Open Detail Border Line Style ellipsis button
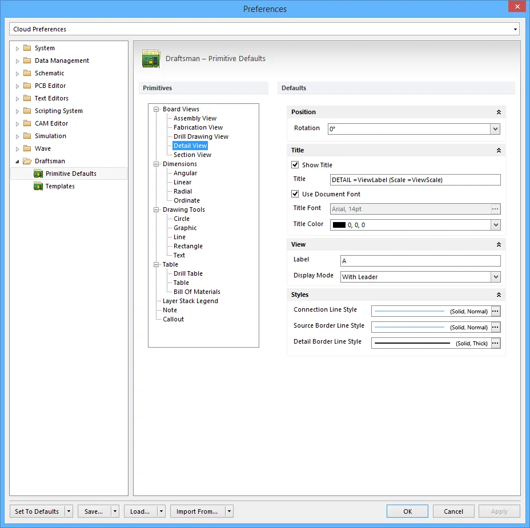This screenshot has height=528, width=530. pos(495,343)
